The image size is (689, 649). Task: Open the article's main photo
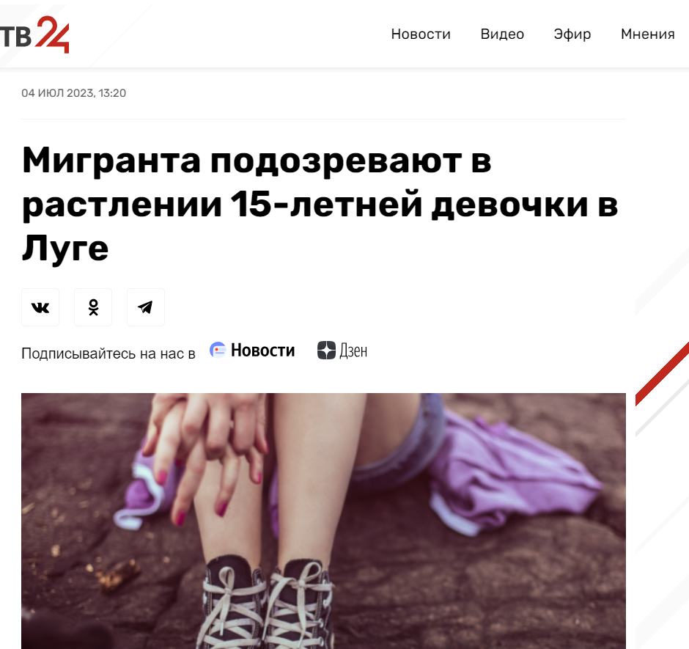(323, 521)
